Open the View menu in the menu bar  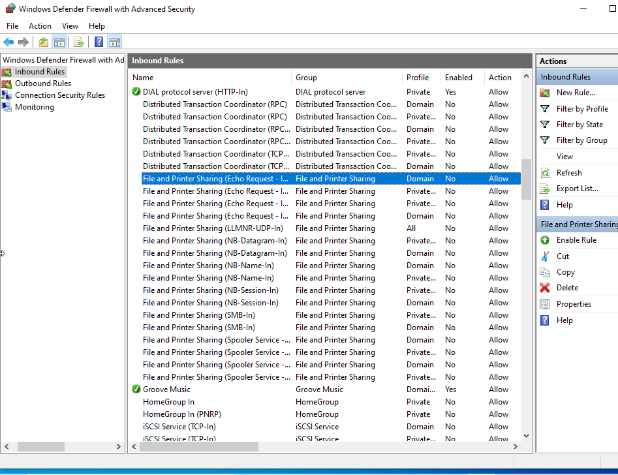click(70, 26)
